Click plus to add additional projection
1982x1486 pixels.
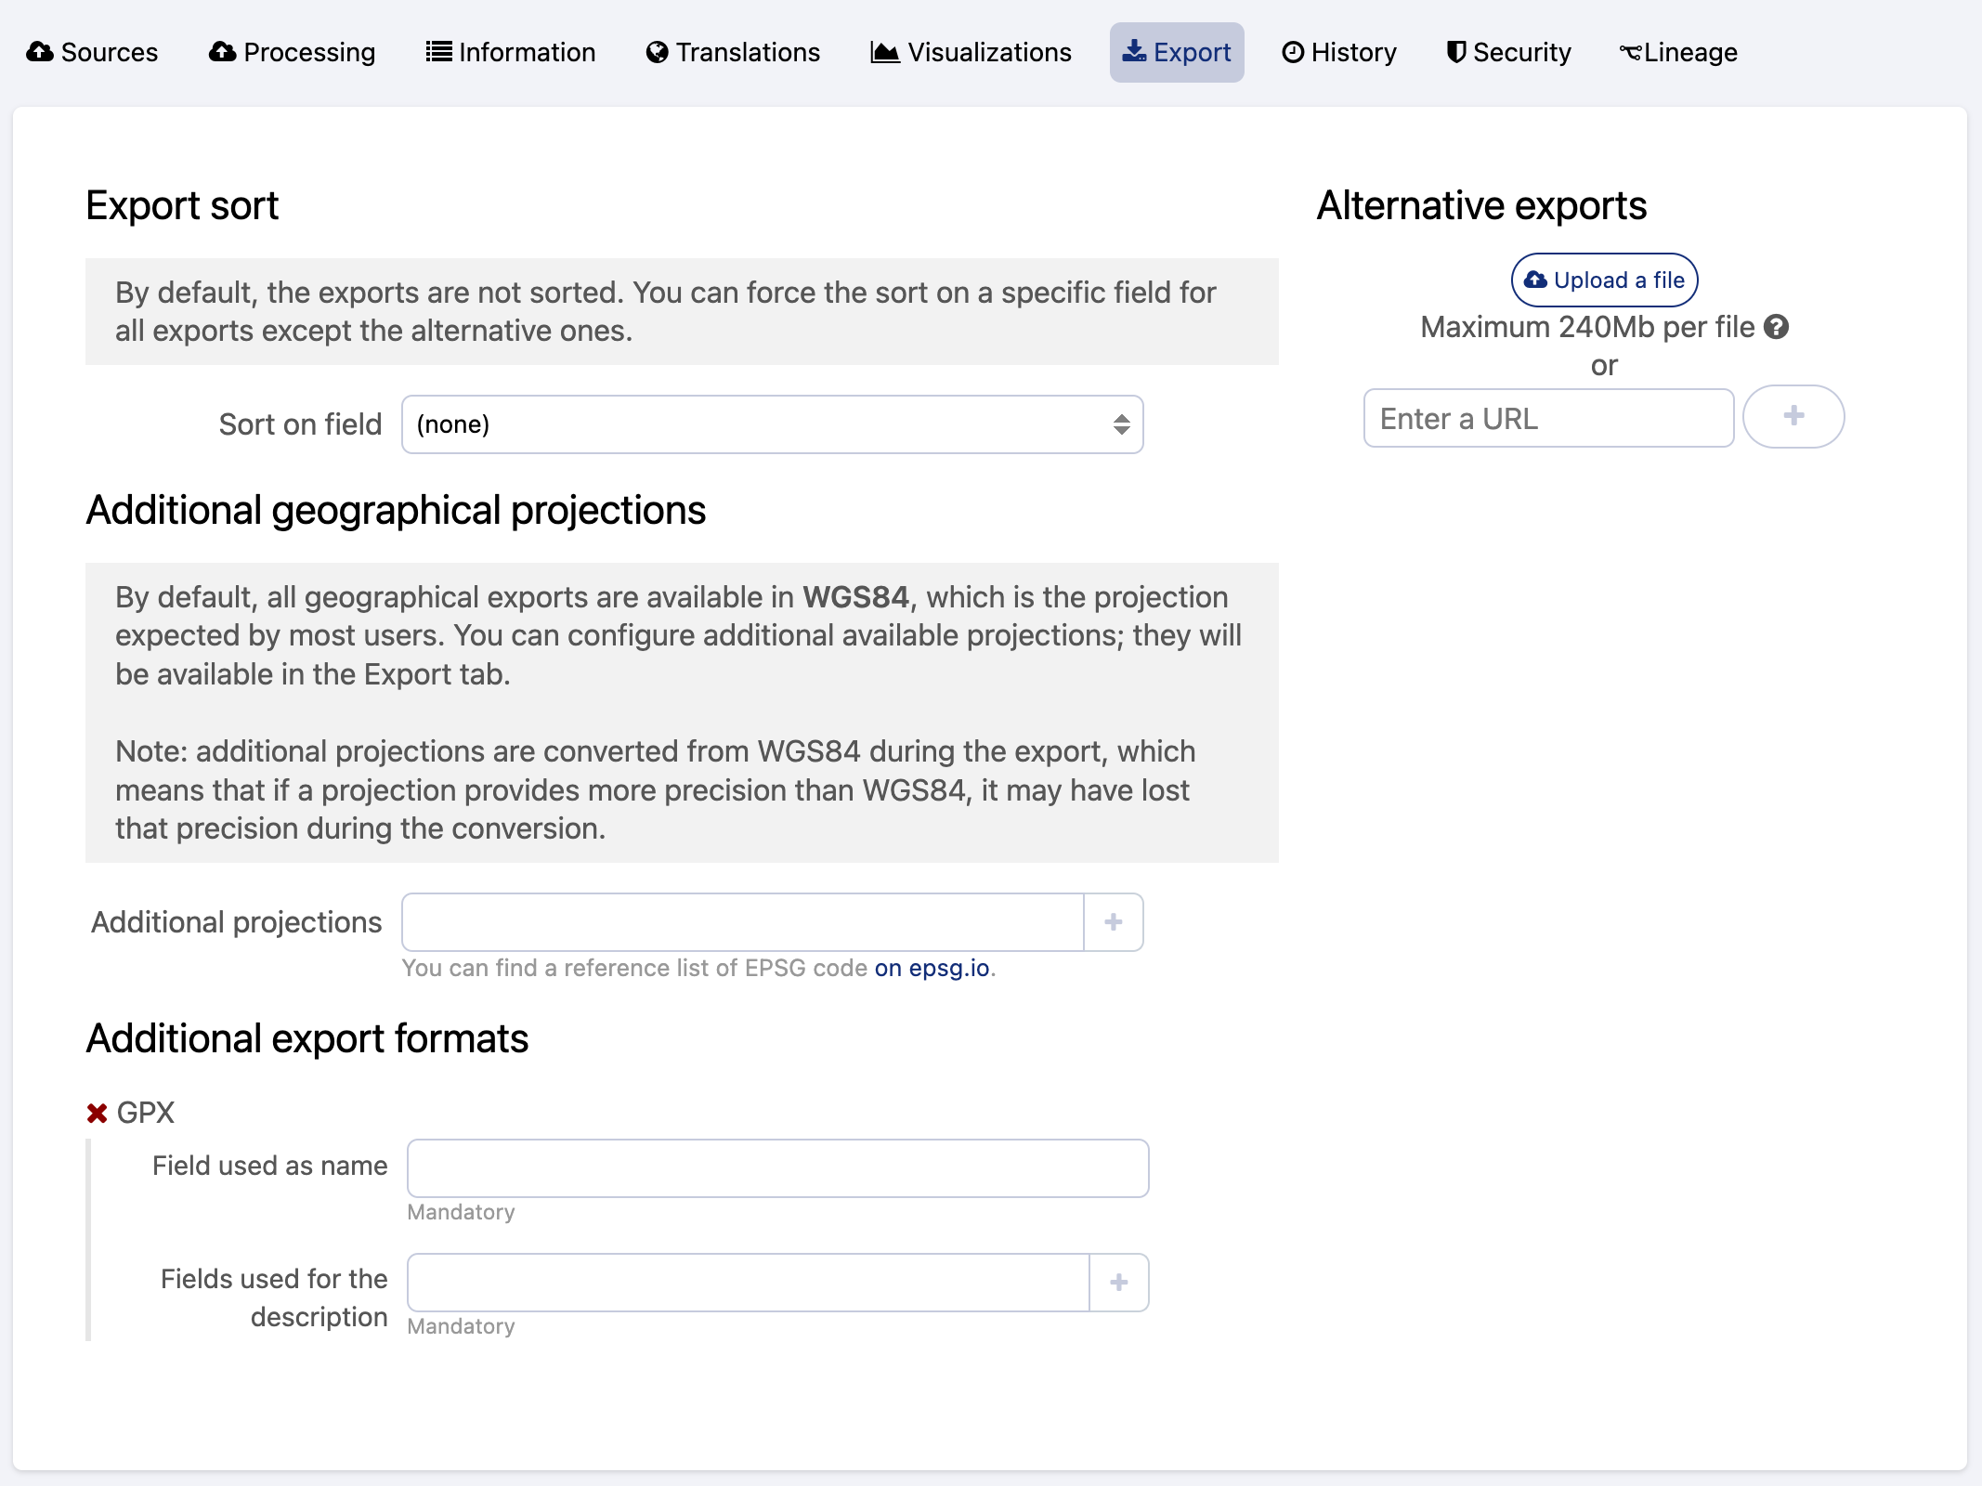(x=1113, y=922)
